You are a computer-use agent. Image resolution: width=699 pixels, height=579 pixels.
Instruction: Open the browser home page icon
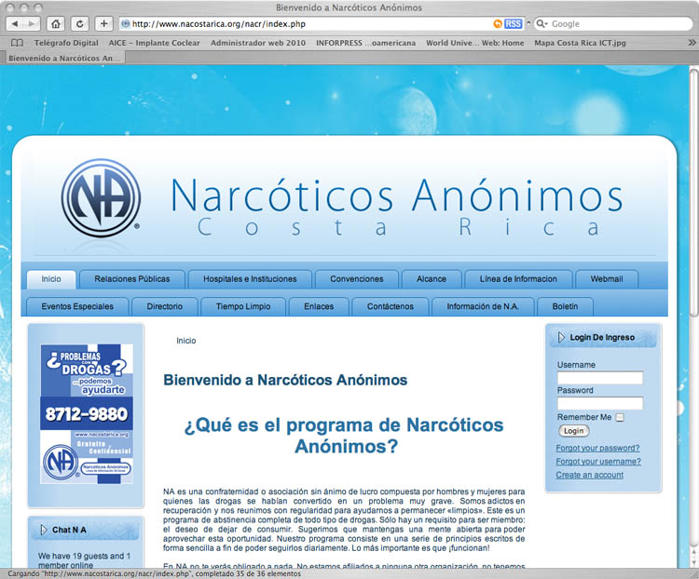click(56, 23)
